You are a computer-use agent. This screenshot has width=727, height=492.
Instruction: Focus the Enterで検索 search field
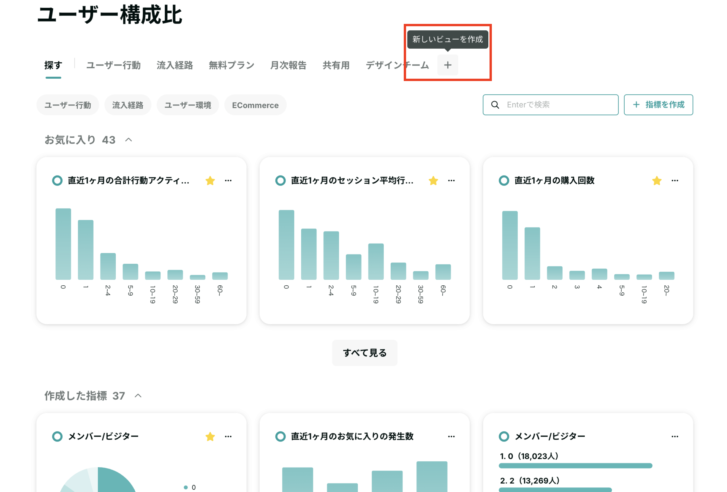pos(551,105)
